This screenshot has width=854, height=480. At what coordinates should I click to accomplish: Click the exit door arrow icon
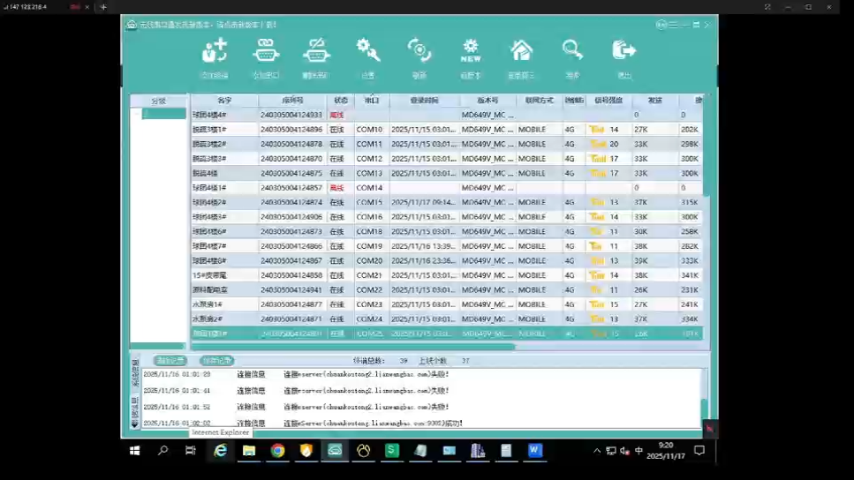point(623,50)
